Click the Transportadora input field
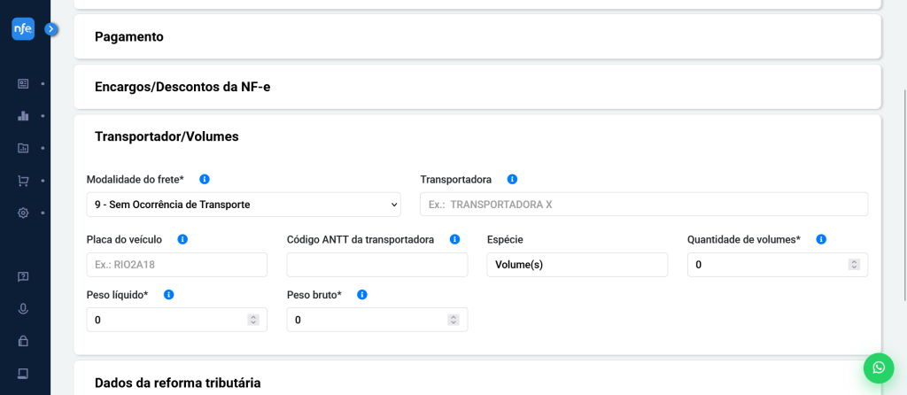Viewport: 907px width, 395px height. [644, 205]
